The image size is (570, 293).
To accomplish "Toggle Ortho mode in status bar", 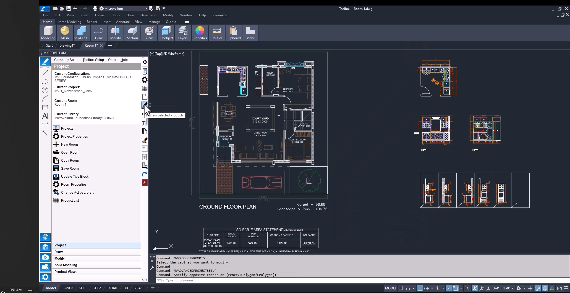I will (420, 288).
